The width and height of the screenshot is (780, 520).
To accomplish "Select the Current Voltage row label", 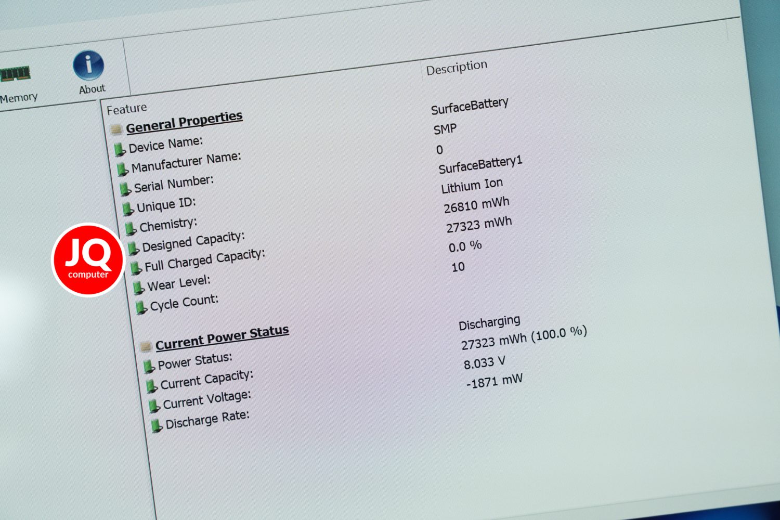I will click(207, 400).
